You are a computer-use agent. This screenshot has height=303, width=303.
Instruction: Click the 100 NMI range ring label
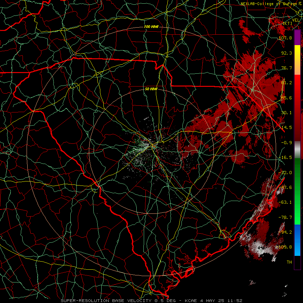151,27
